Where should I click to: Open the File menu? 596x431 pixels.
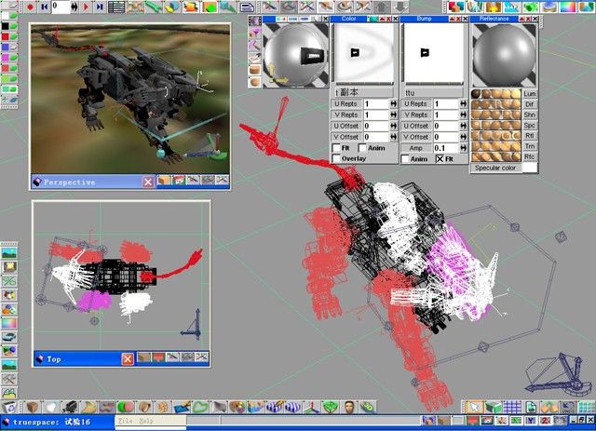point(124,421)
